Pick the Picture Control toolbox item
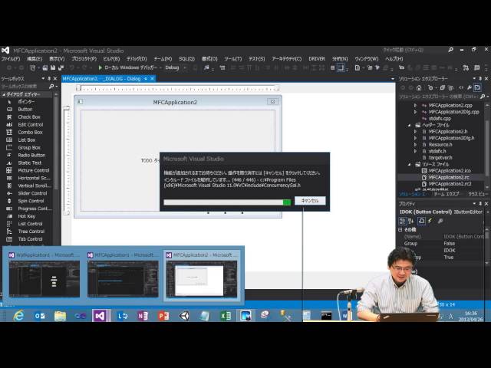 click(x=34, y=170)
